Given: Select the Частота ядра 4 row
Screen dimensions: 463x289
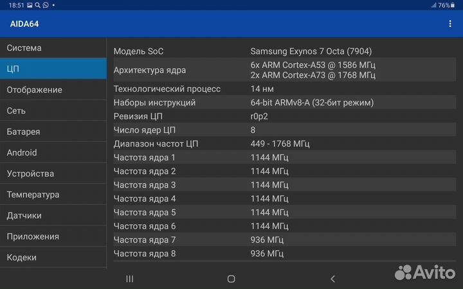Looking at the screenshot, I should coord(285,198).
